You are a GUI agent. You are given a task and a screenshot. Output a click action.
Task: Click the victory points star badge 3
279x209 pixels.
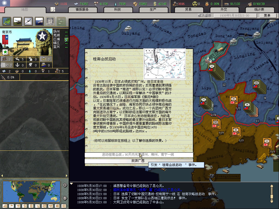pos(42,36)
